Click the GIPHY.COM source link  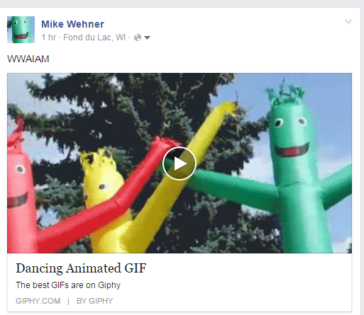point(38,301)
